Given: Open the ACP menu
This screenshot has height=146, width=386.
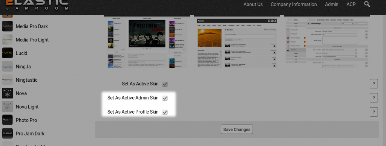Looking at the screenshot, I should [351, 4].
